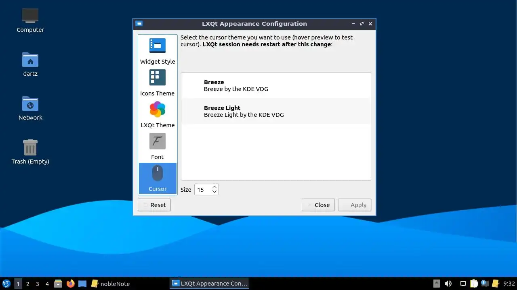The width and height of the screenshot is (517, 290).
Task: Switch to virtual desktop 2
Action: click(27, 284)
